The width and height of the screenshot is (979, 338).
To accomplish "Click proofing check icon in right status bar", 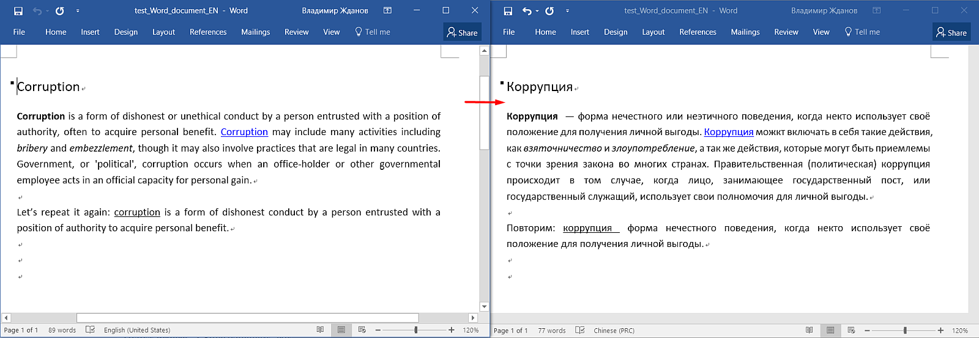I will (580, 331).
